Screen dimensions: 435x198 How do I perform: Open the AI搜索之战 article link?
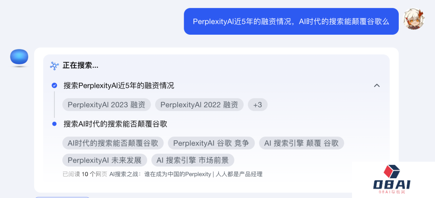(186, 174)
